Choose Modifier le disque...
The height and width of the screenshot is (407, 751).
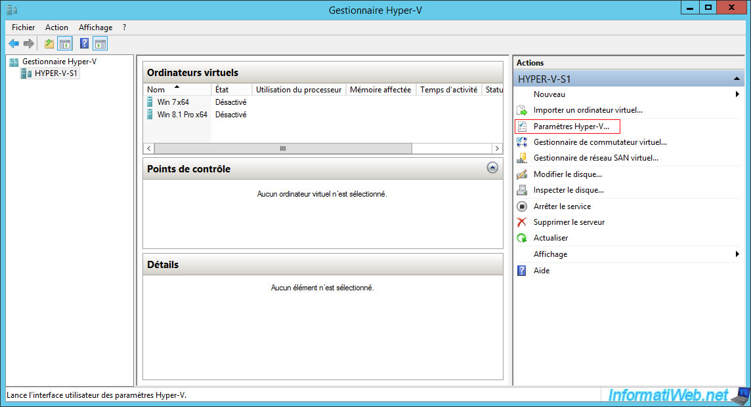pos(568,174)
